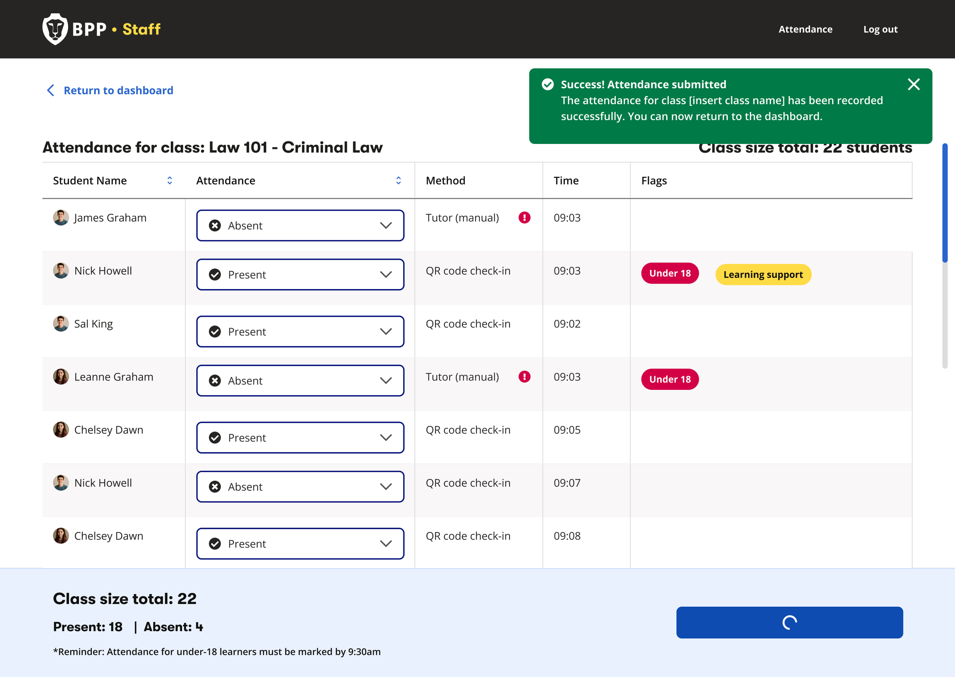Click the avatar of Nick Howell at 09:07

point(61,483)
